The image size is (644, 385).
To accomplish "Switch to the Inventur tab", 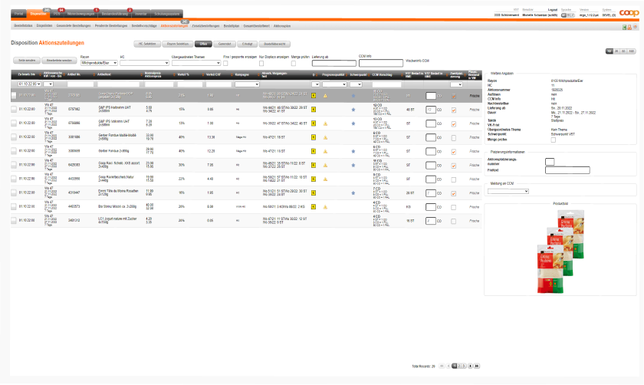I will point(141,14).
